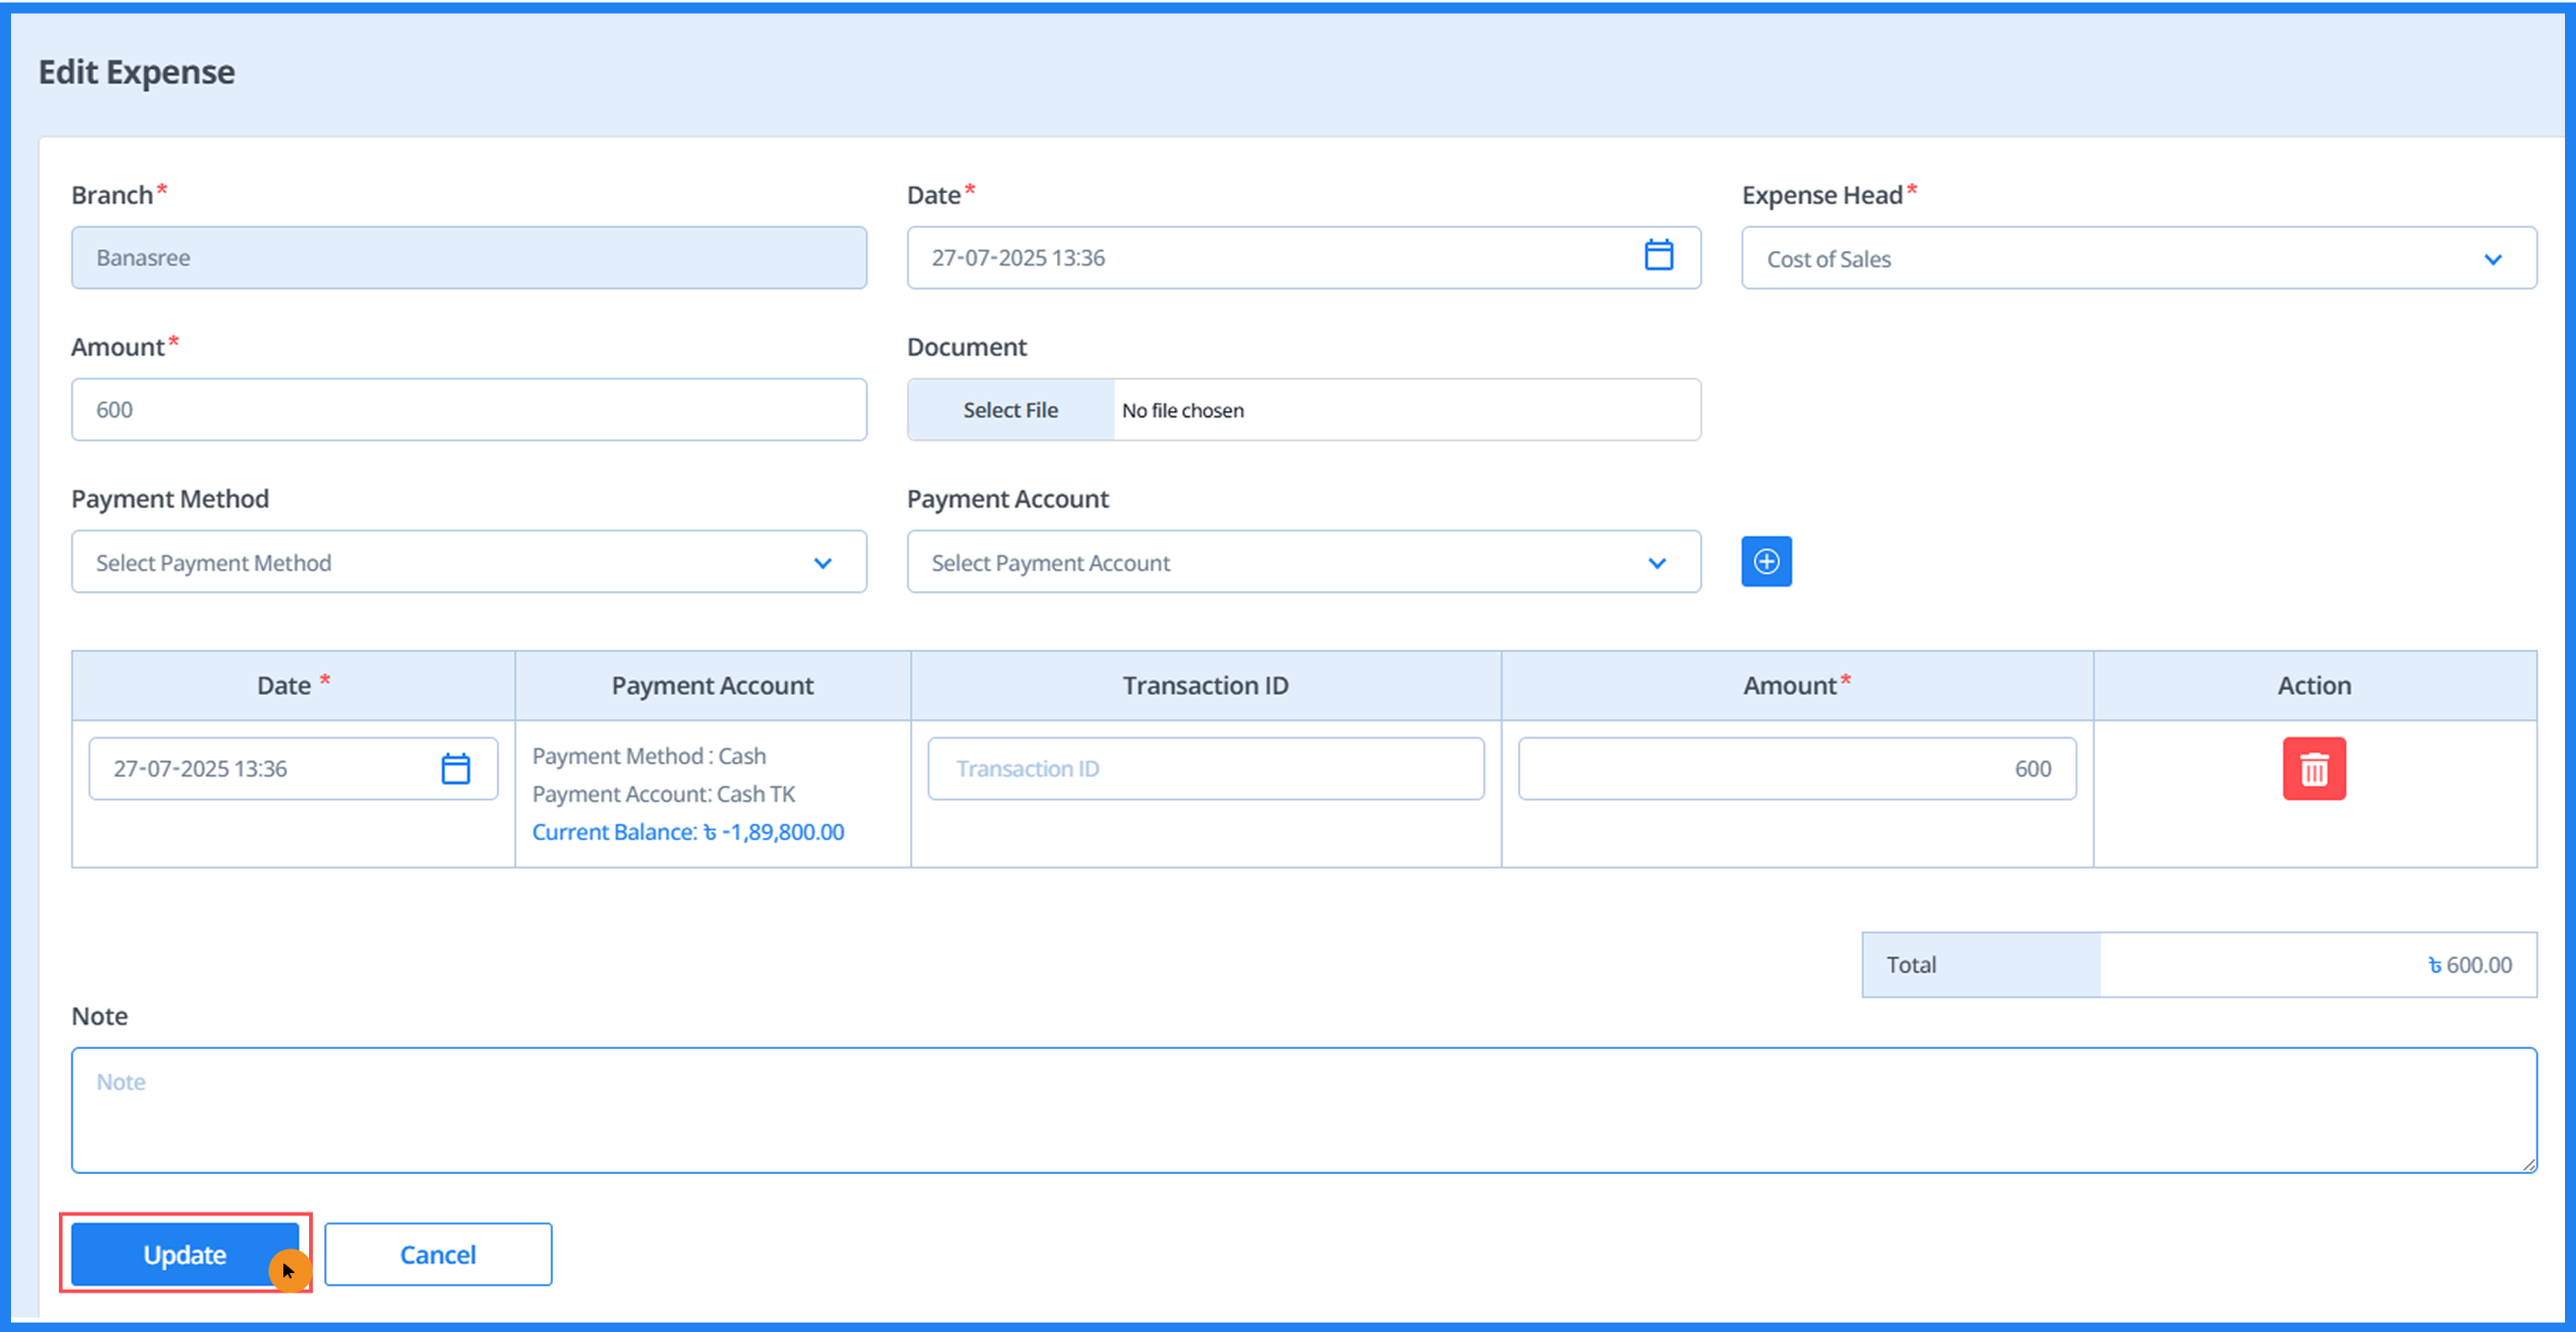The width and height of the screenshot is (2576, 1332).
Task: Open the calendar picker for the Date field
Action: coord(1660,256)
